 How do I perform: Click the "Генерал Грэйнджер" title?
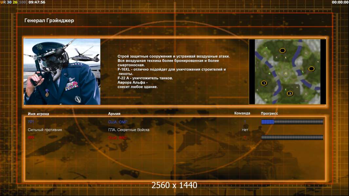[x=49, y=21]
